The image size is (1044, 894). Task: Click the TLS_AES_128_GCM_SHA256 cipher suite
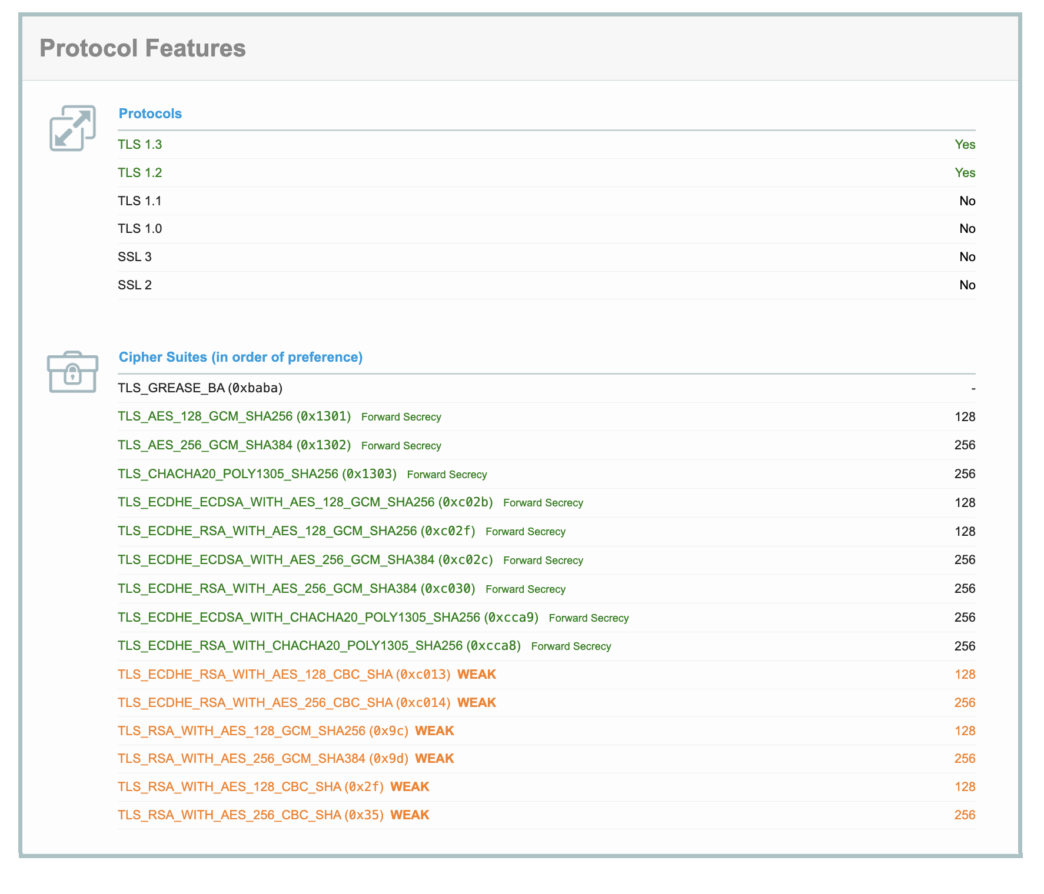pos(234,417)
